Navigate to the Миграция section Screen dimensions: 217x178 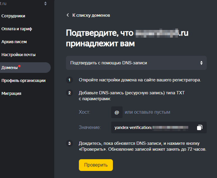click(x=11, y=93)
